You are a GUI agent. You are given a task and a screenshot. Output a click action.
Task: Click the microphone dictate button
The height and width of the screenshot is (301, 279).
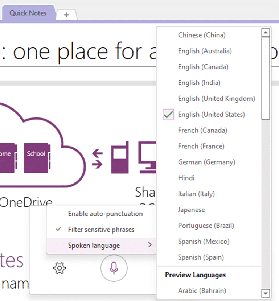(x=114, y=268)
